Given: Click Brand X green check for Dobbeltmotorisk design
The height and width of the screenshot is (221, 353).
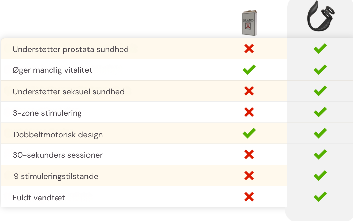Looking at the screenshot, I should click(249, 133).
